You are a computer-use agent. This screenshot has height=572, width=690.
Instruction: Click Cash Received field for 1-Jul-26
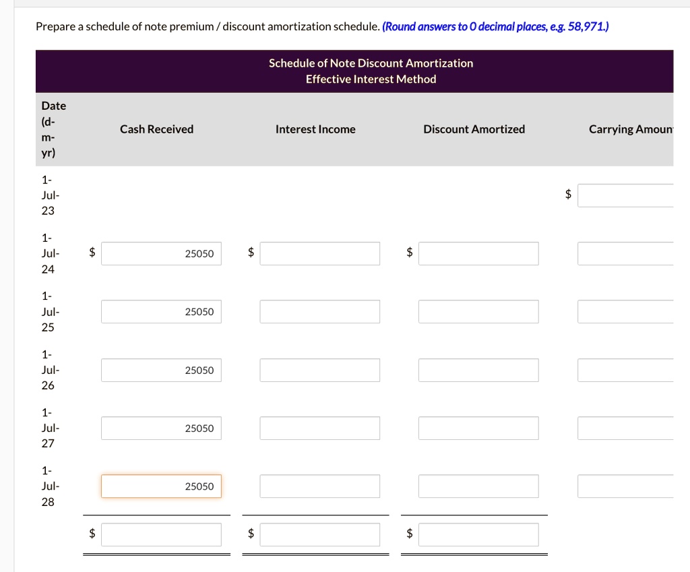tap(161, 370)
